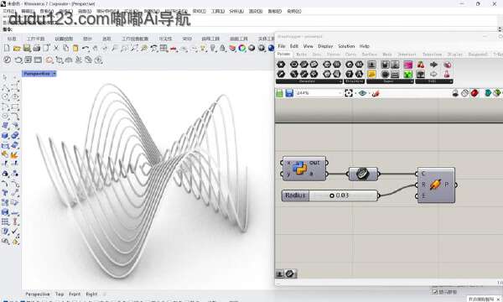Click the blue Grasshopper save icon
This screenshot has width=503, height=302.
pyautogui.click(x=289, y=93)
